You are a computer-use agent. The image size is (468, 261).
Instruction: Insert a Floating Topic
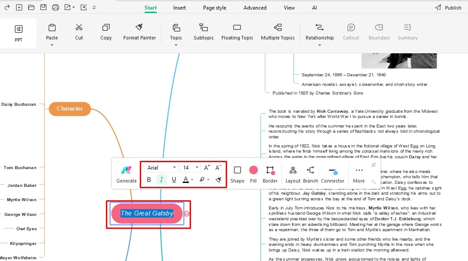237,32
